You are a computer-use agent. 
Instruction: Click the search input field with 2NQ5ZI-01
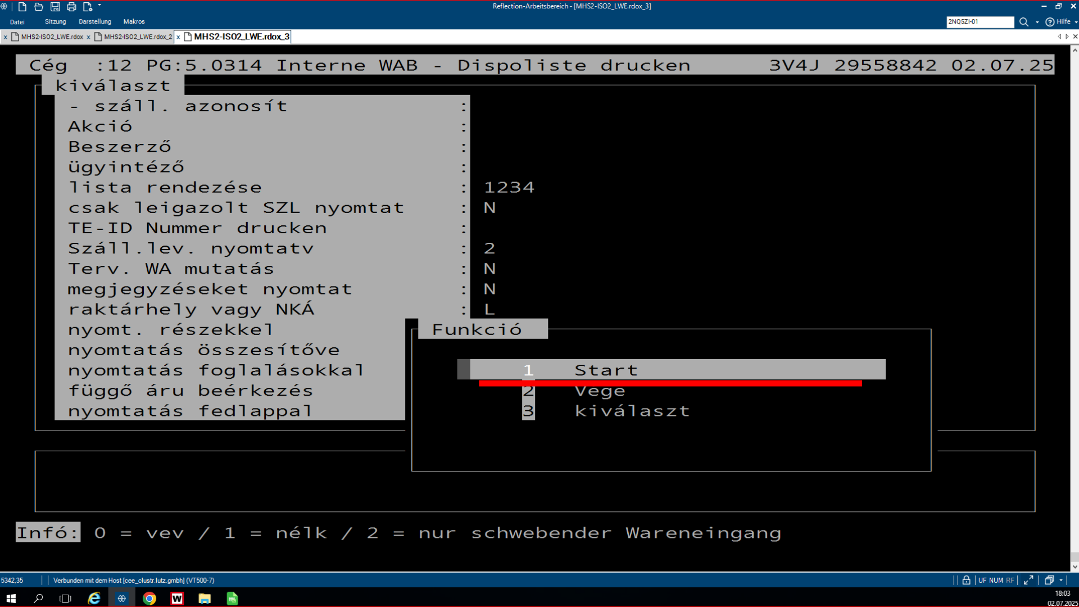tap(979, 22)
